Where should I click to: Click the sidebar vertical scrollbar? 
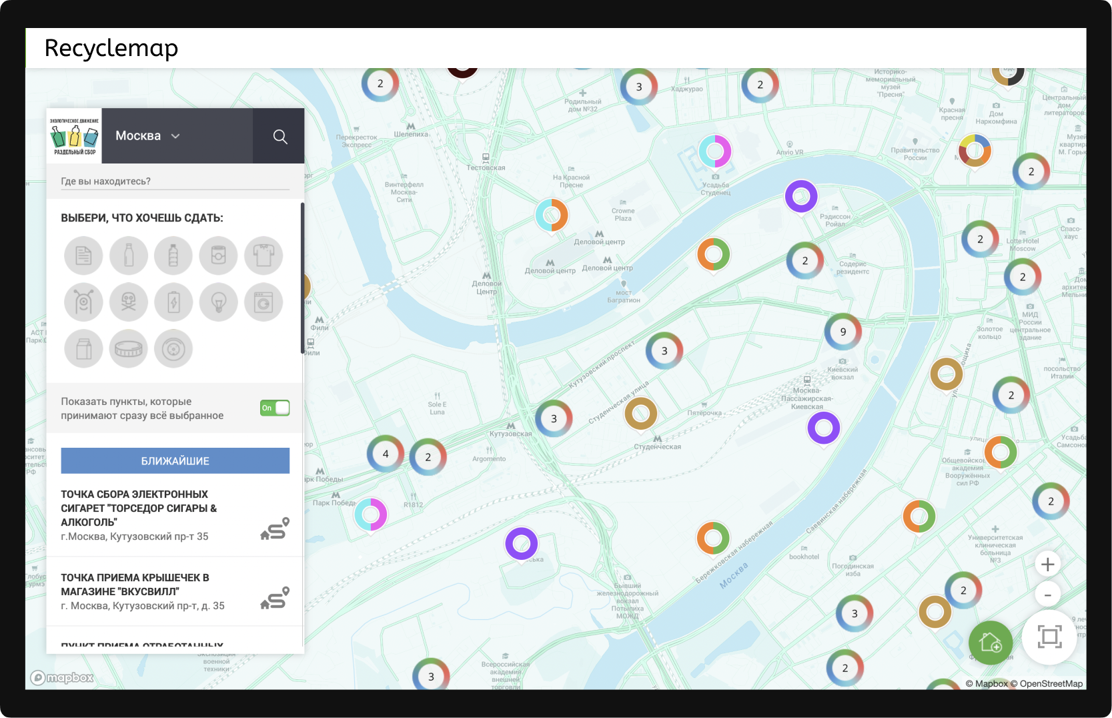click(302, 278)
